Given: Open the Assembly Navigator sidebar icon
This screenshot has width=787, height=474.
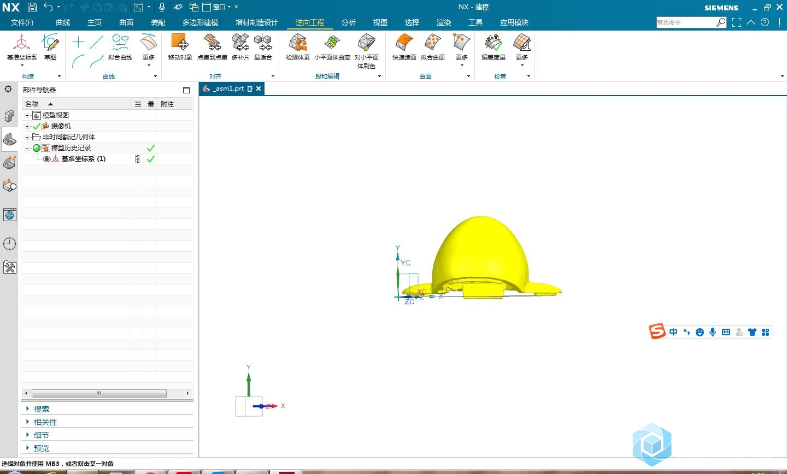Looking at the screenshot, I should pos(9,116).
